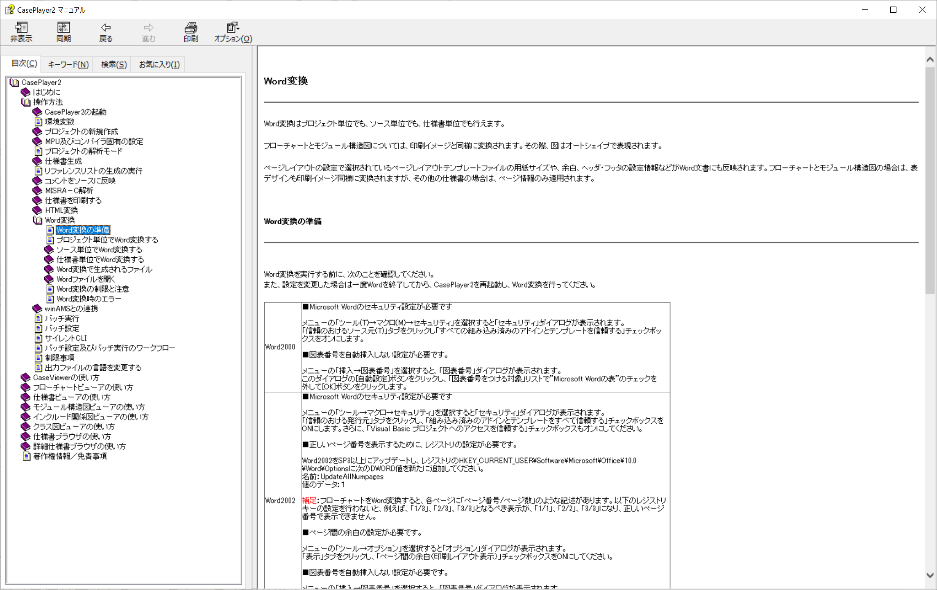Click the オプション (Options) toolbar icon

coord(232,31)
